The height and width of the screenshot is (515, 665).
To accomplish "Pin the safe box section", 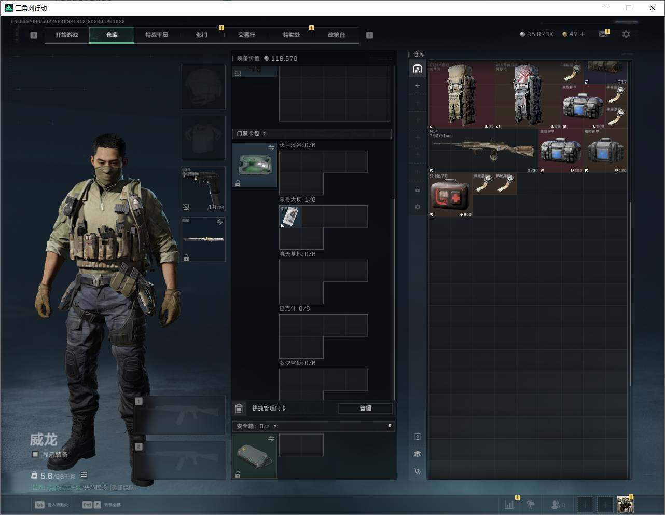I will [x=390, y=426].
